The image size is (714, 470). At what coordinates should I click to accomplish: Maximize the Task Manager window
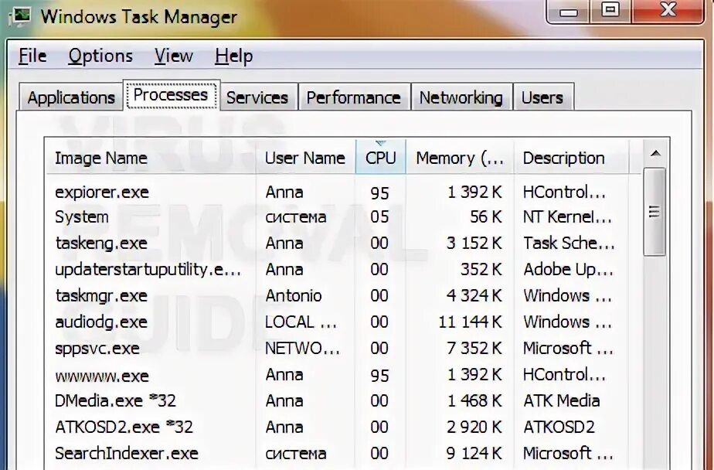tap(610, 11)
